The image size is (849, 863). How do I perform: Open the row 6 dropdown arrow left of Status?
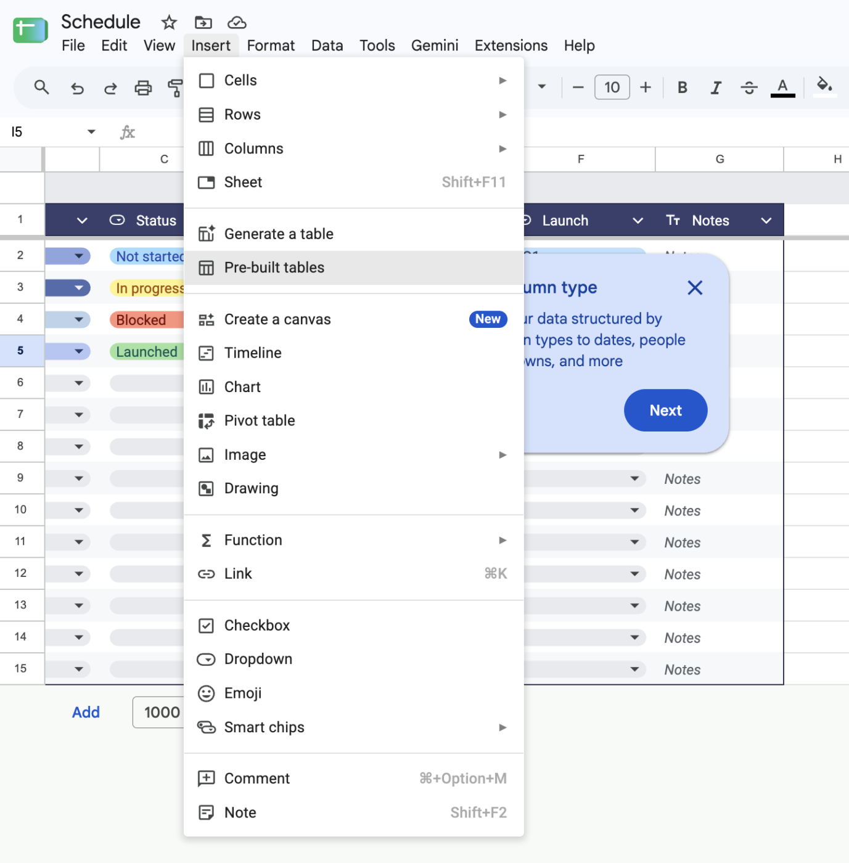click(x=78, y=383)
